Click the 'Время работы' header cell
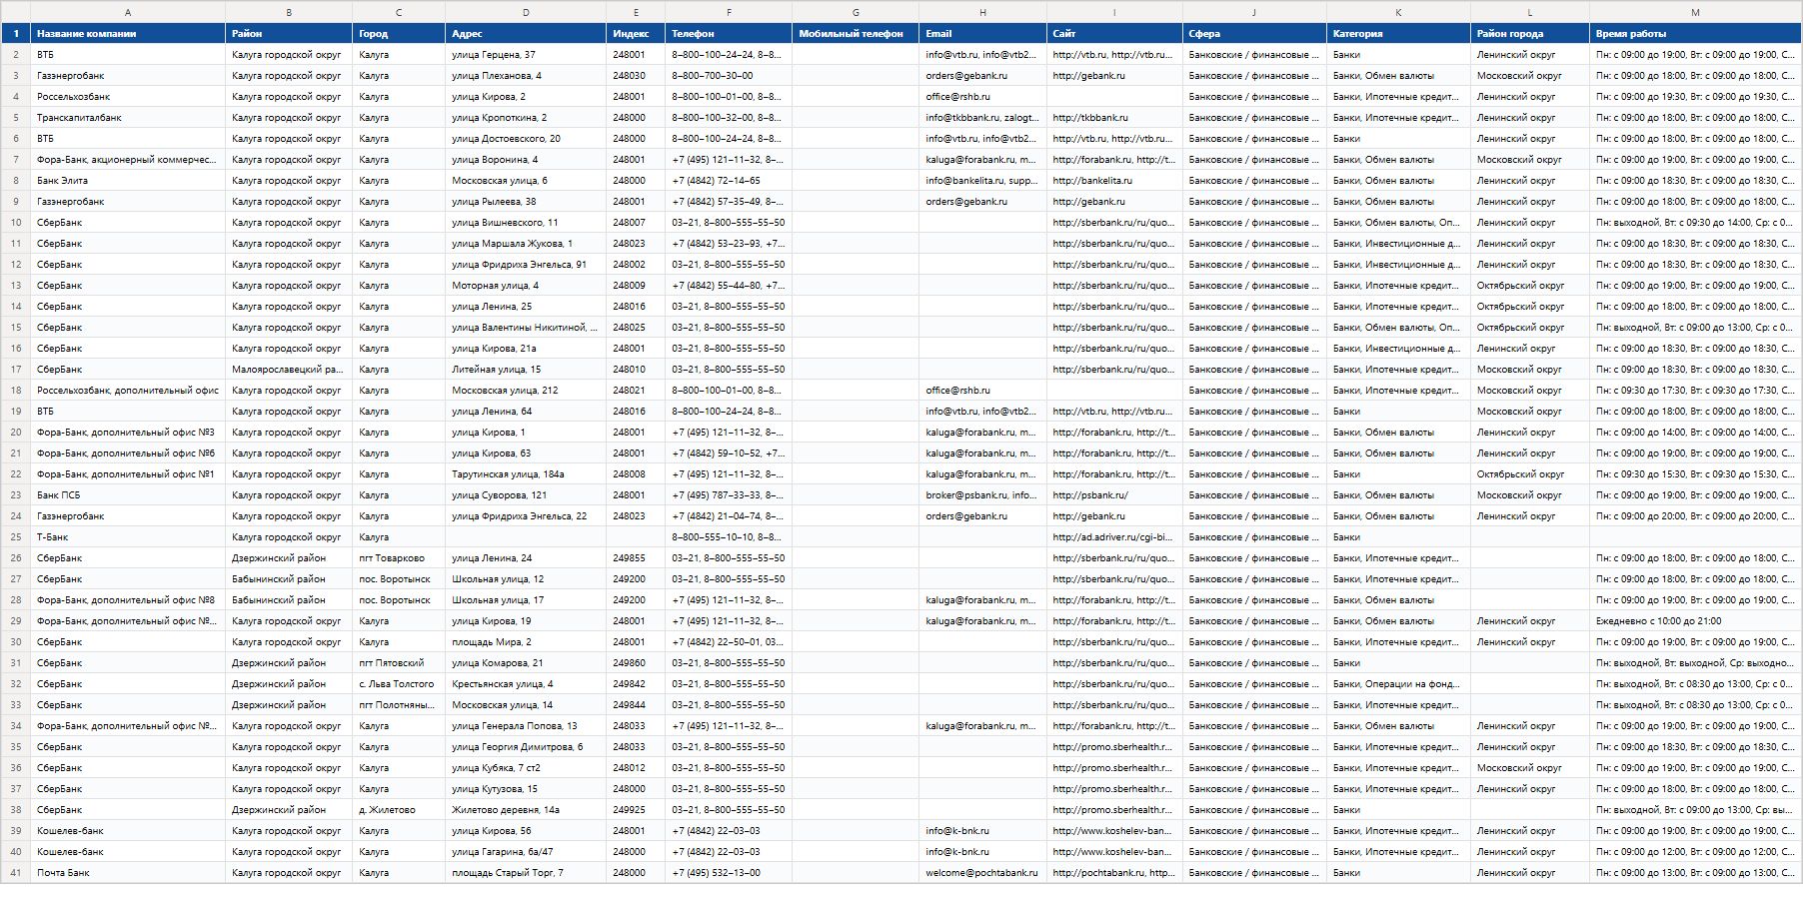The width and height of the screenshot is (1803, 901). click(1695, 34)
